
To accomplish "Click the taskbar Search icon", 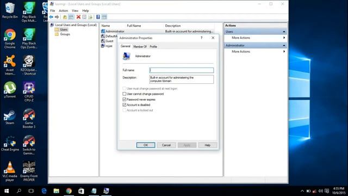I will pos(19,191).
